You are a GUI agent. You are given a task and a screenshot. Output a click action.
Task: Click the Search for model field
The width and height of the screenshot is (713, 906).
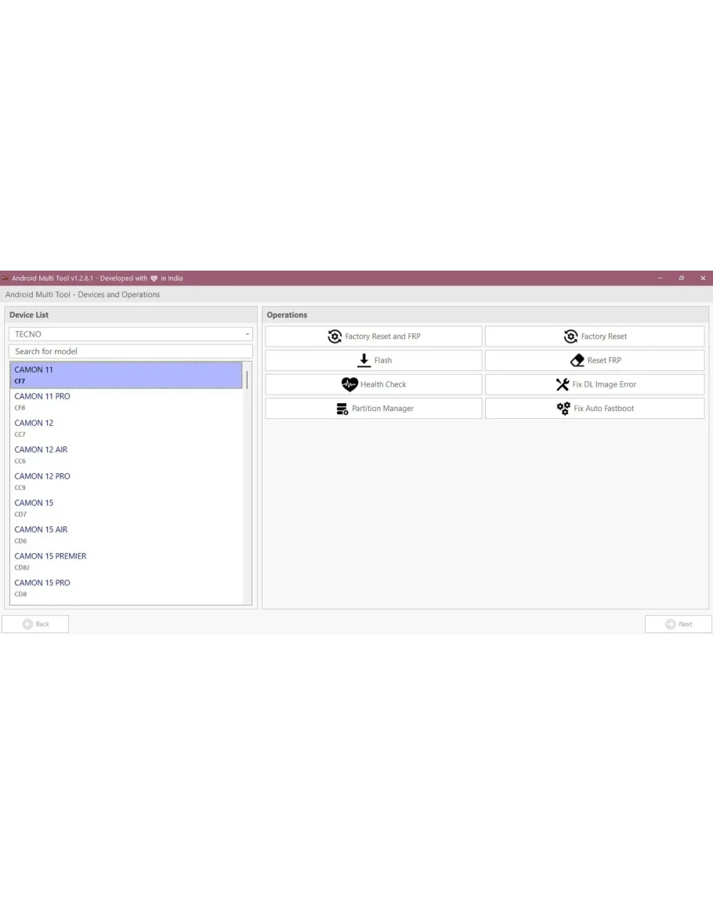coord(130,351)
